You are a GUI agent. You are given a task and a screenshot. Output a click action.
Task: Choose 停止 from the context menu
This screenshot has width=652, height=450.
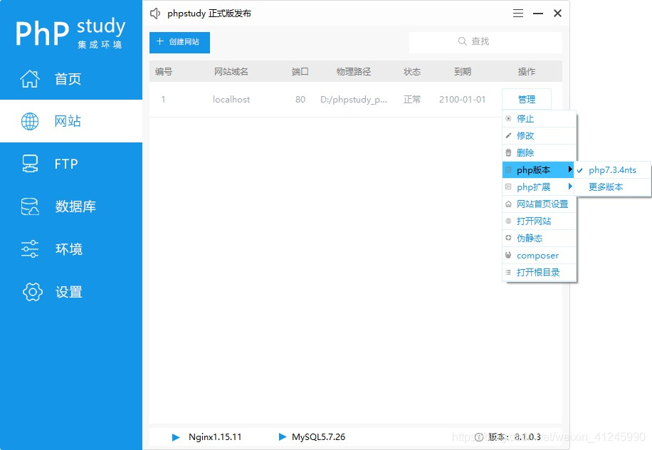[525, 119]
